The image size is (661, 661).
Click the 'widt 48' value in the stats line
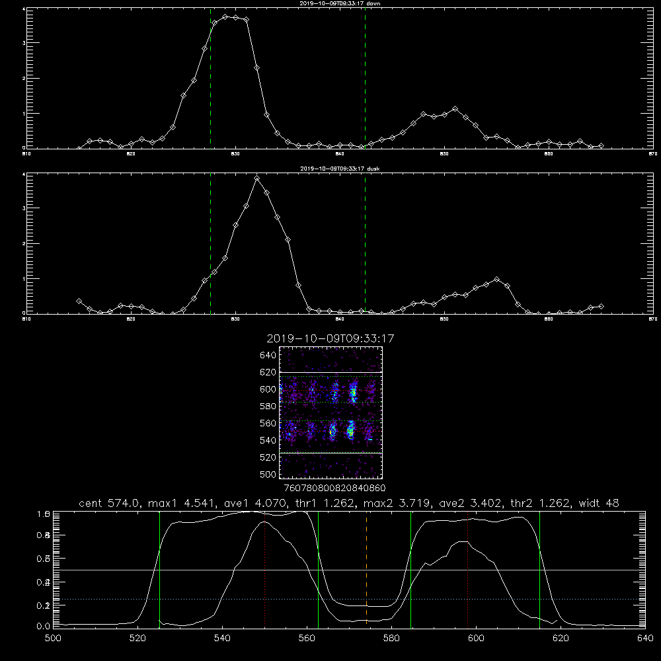599,503
